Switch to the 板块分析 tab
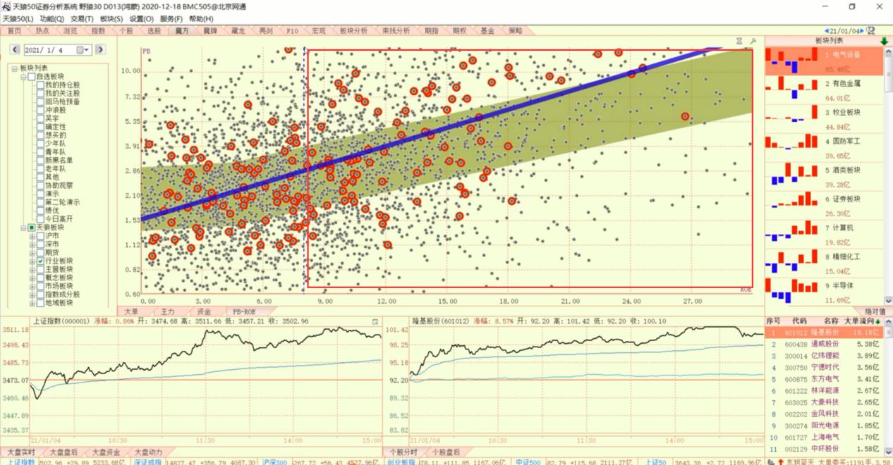This screenshot has height=465, width=893. (353, 31)
